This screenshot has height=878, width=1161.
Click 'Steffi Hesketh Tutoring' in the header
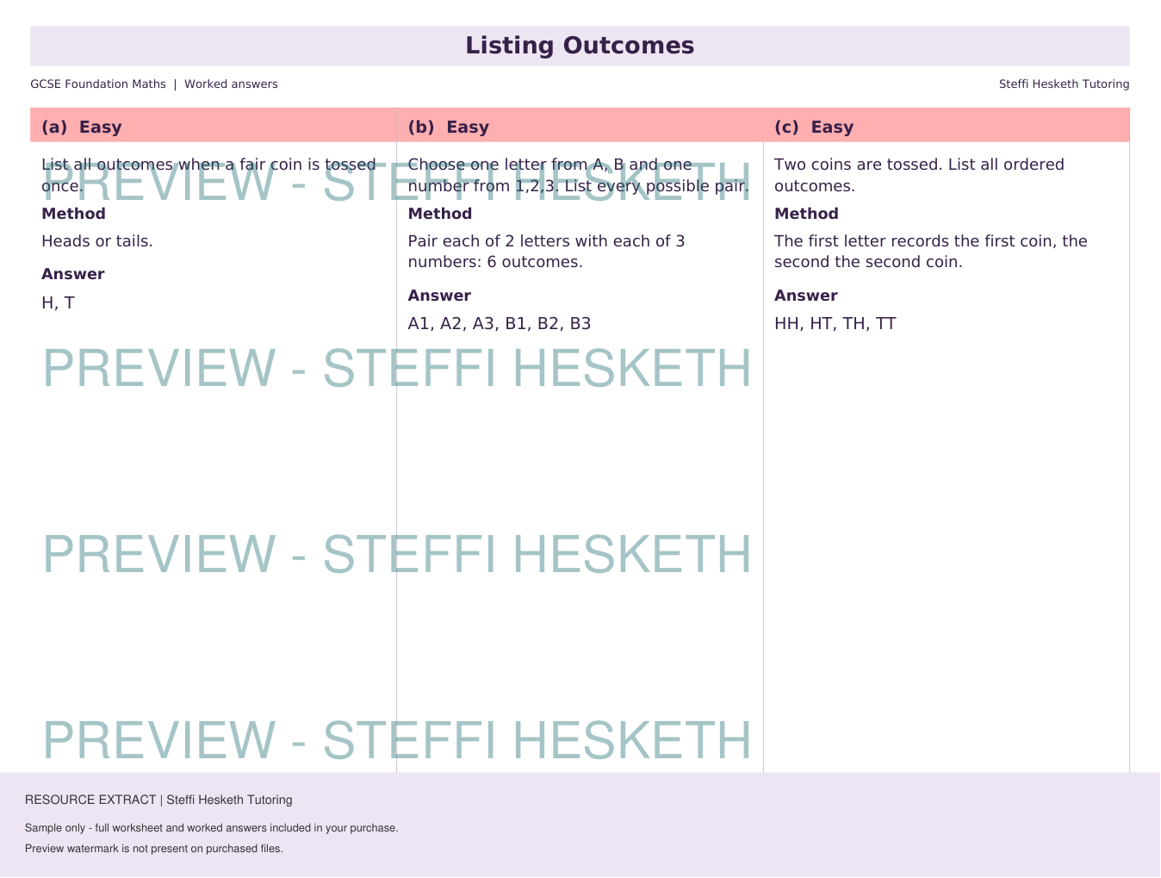1064,84
